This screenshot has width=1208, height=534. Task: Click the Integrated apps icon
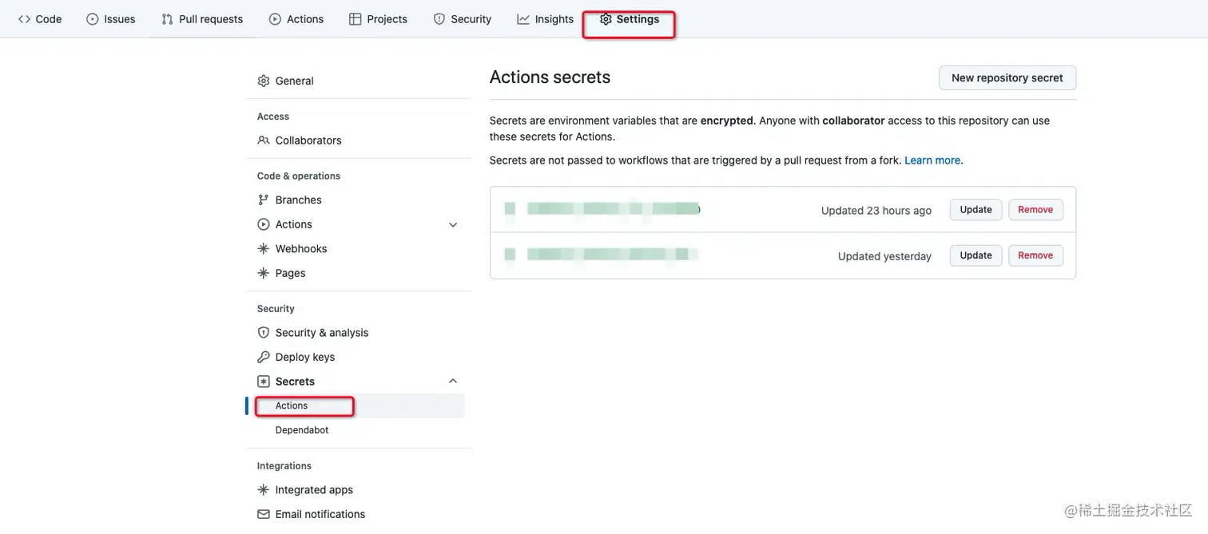click(264, 490)
